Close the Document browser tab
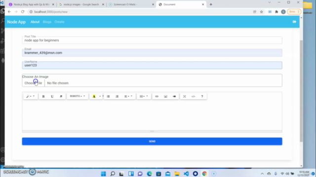Viewport: 316px width, 177px height. point(203,4)
